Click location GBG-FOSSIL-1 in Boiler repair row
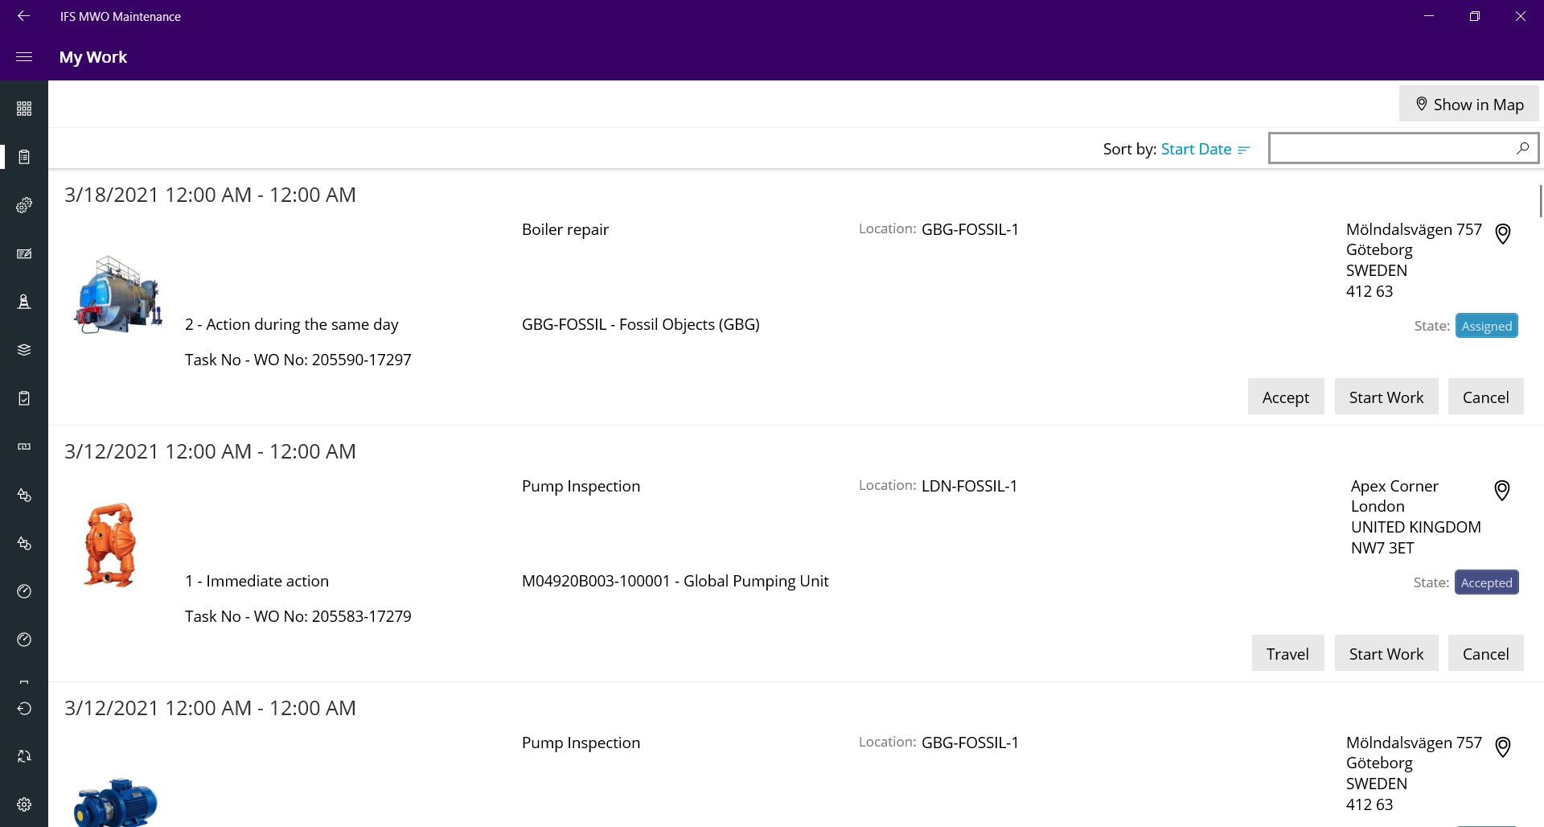Screen dimensions: 1544x827 [x=970, y=229]
